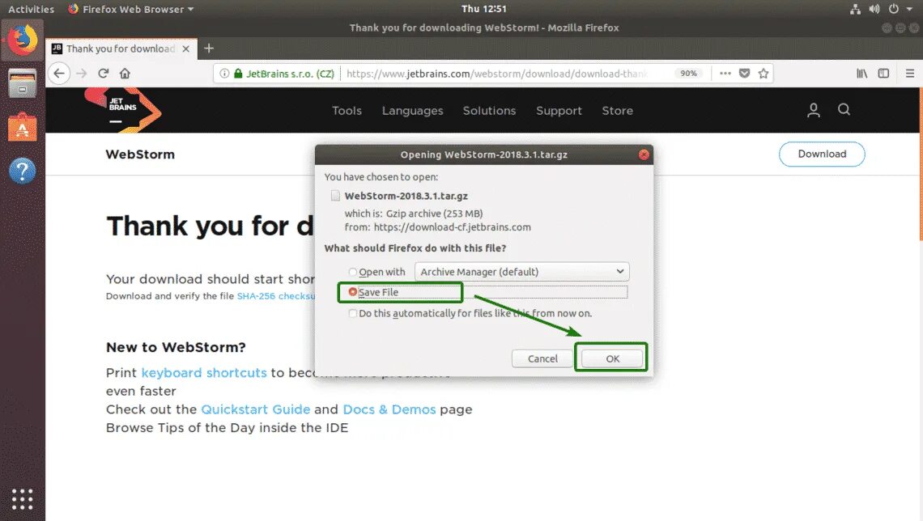The height and width of the screenshot is (521, 923).
Task: Save page to Pocket
Action: pyautogui.click(x=745, y=74)
